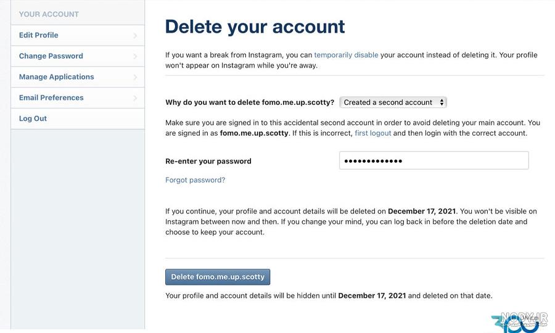The width and height of the screenshot is (555, 333).
Task: Click the first logout link
Action: coord(372,133)
